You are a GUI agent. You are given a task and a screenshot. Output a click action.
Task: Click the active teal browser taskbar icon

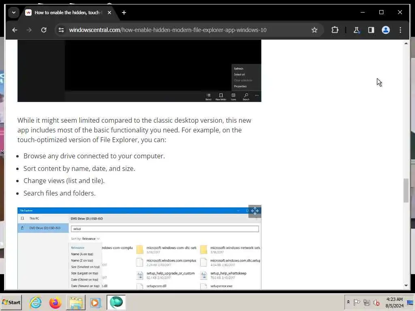point(116,302)
